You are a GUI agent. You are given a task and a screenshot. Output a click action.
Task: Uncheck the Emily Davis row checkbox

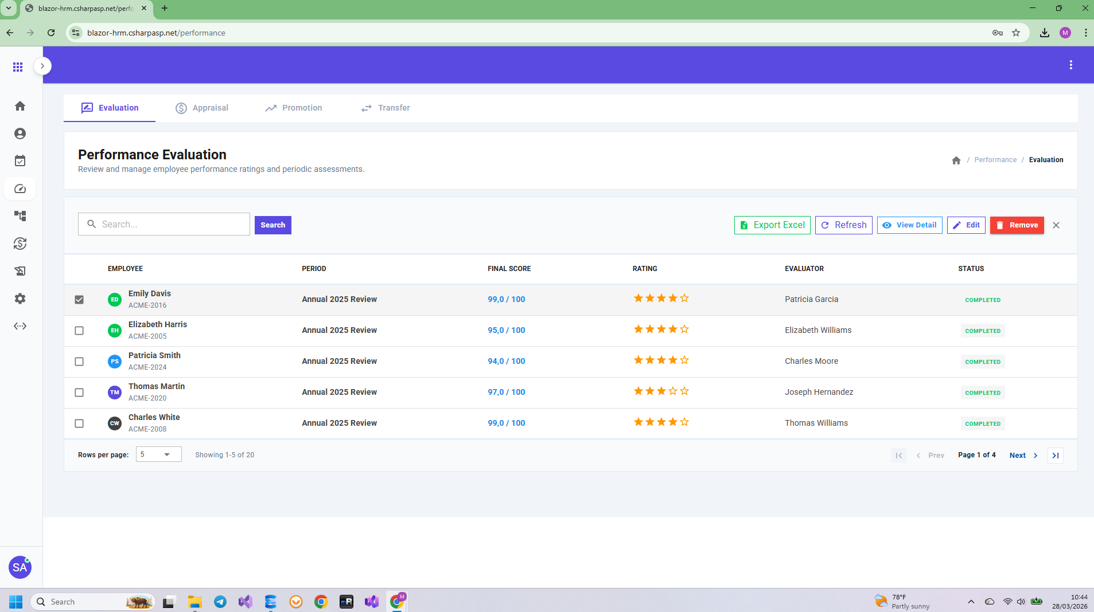pos(79,300)
